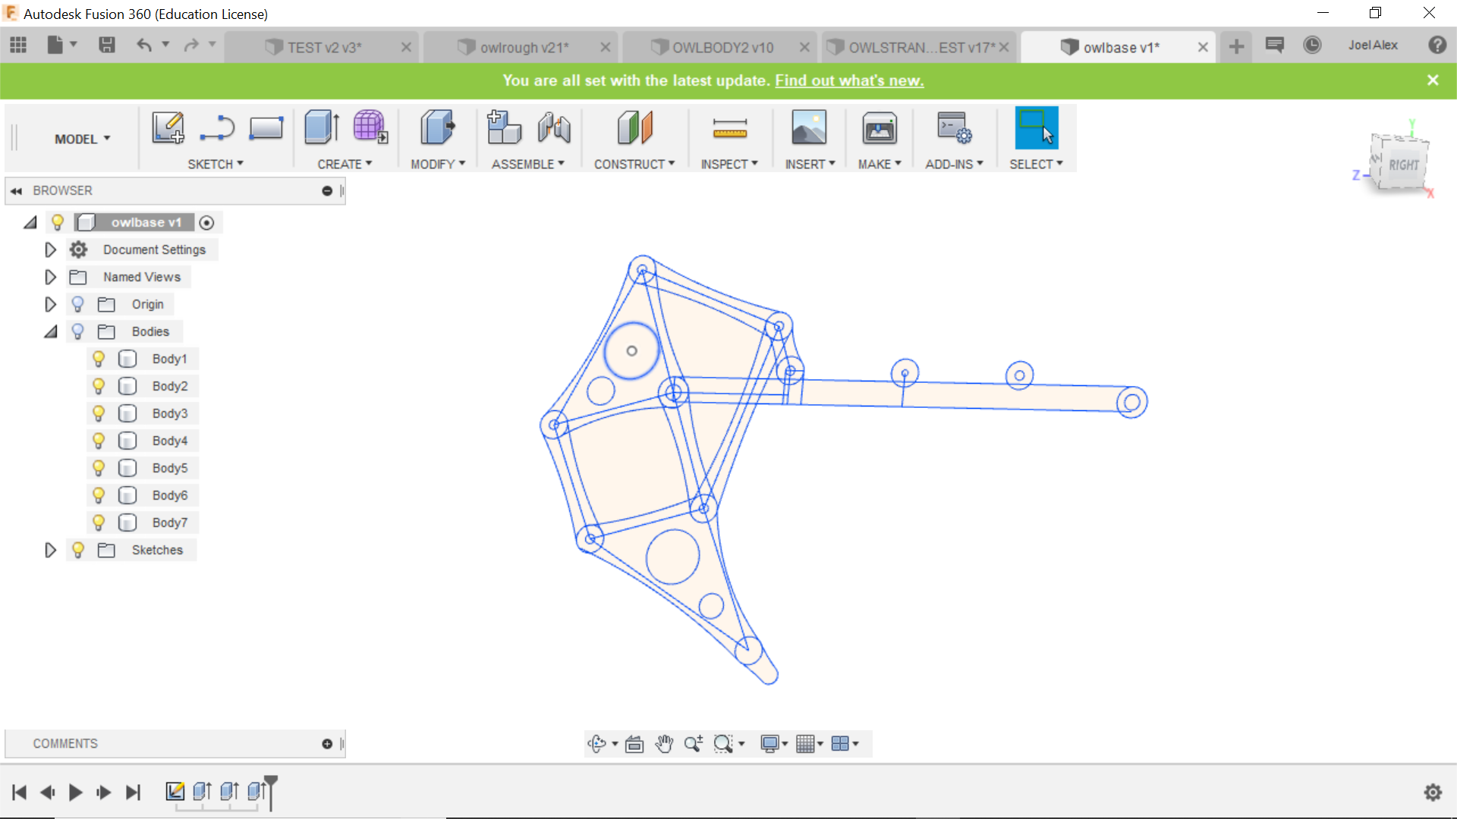Toggle visibility of the Sketches folder
The height and width of the screenshot is (819, 1457).
tap(77, 550)
